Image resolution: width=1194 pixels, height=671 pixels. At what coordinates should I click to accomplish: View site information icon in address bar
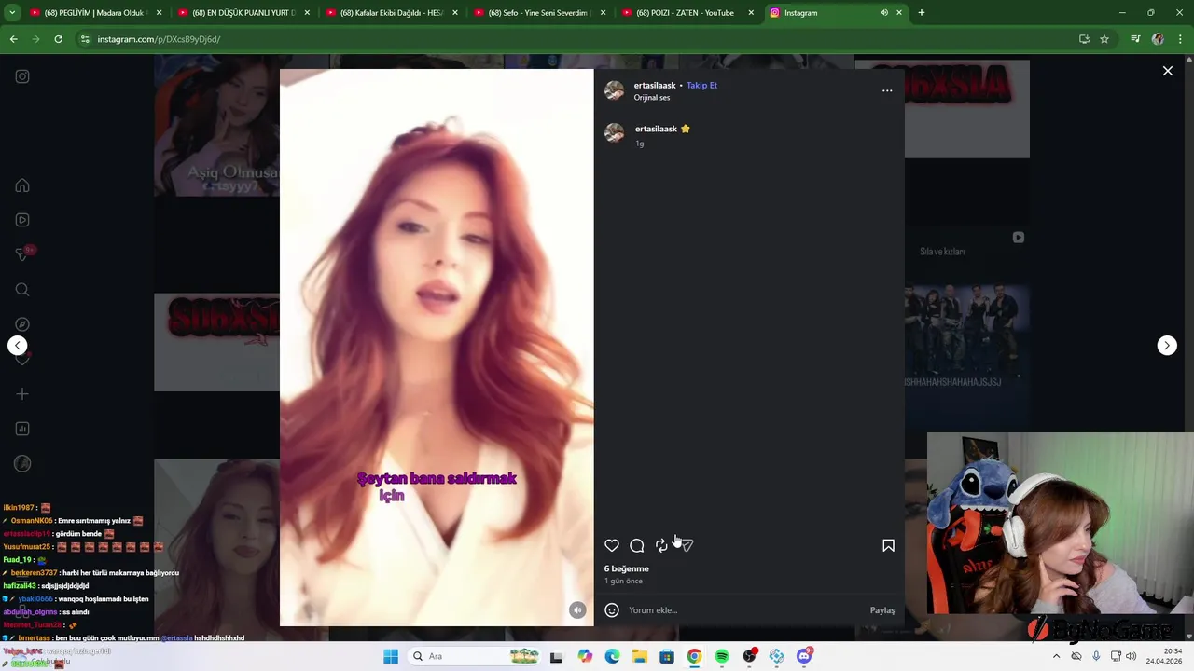85,39
